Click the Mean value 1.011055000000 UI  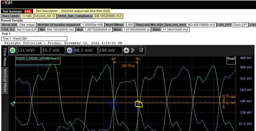137,30
